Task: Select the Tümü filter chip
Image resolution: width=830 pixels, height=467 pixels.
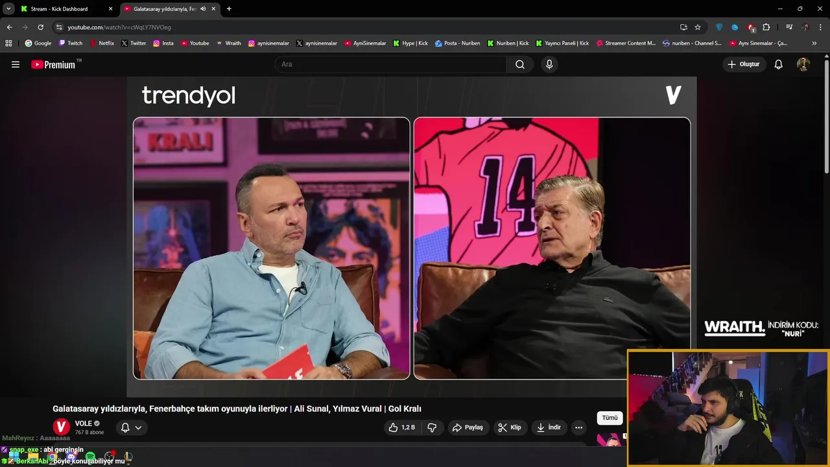Action: click(x=610, y=418)
